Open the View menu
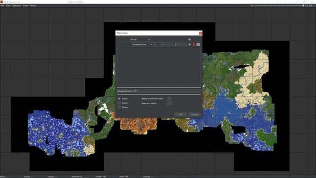The image size is (316, 178). (x=8, y=5)
